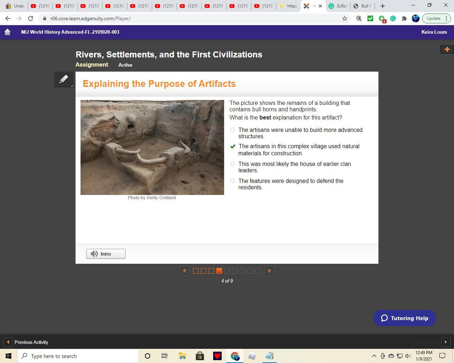Reload the Edgenuity page
Viewport: 454px width, 363px height.
tap(31, 18)
